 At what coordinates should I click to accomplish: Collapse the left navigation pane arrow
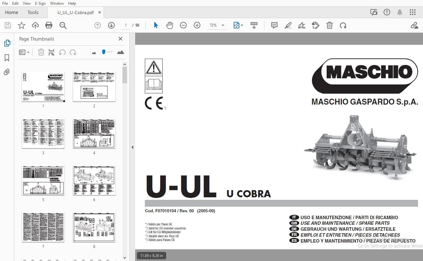[x=132, y=147]
